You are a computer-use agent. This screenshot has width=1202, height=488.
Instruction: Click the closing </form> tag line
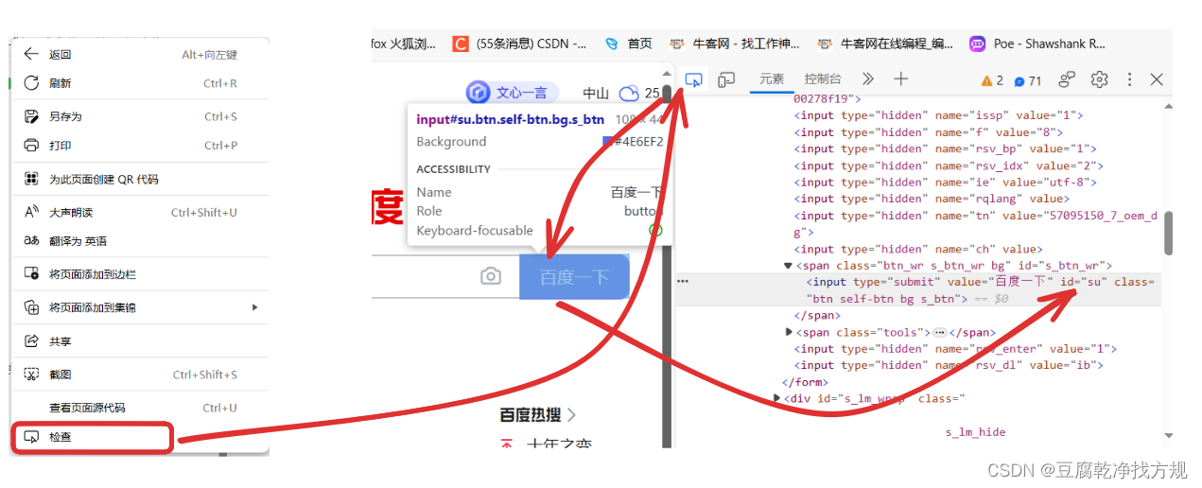(805, 382)
